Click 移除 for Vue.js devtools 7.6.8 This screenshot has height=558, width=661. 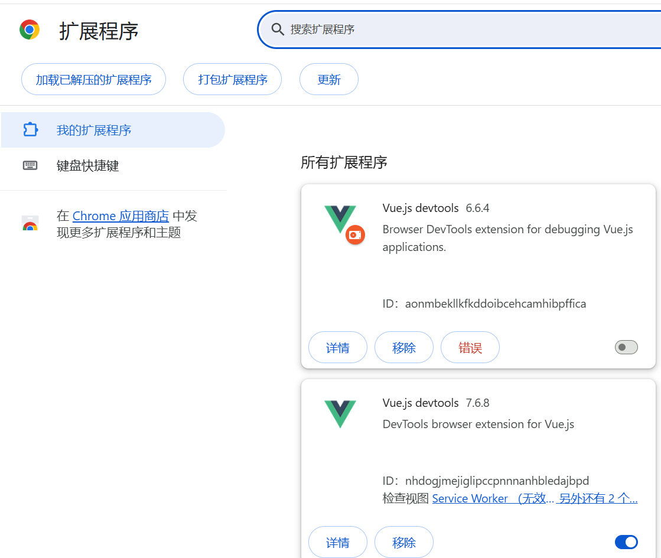pos(404,542)
